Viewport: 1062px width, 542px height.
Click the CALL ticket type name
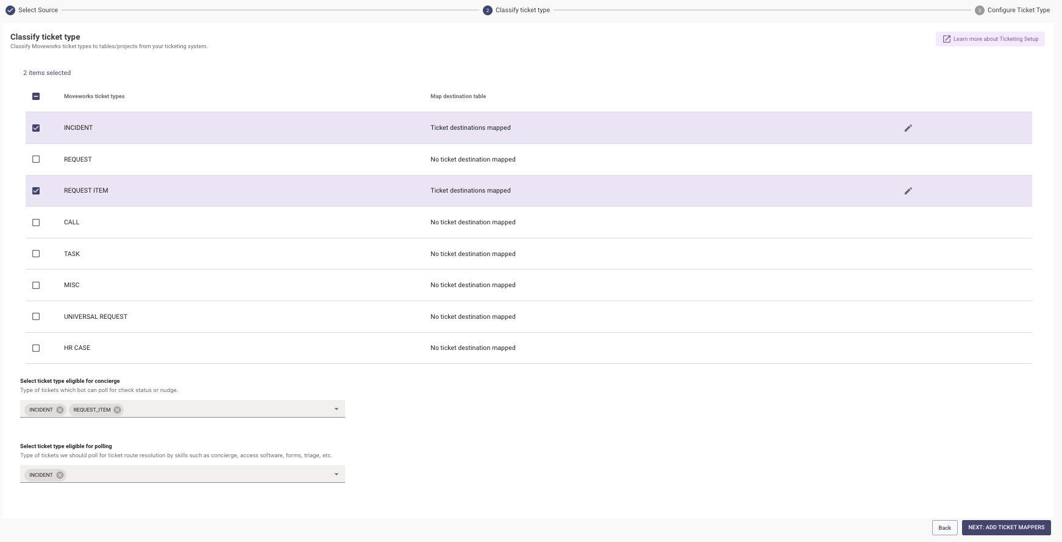click(71, 223)
